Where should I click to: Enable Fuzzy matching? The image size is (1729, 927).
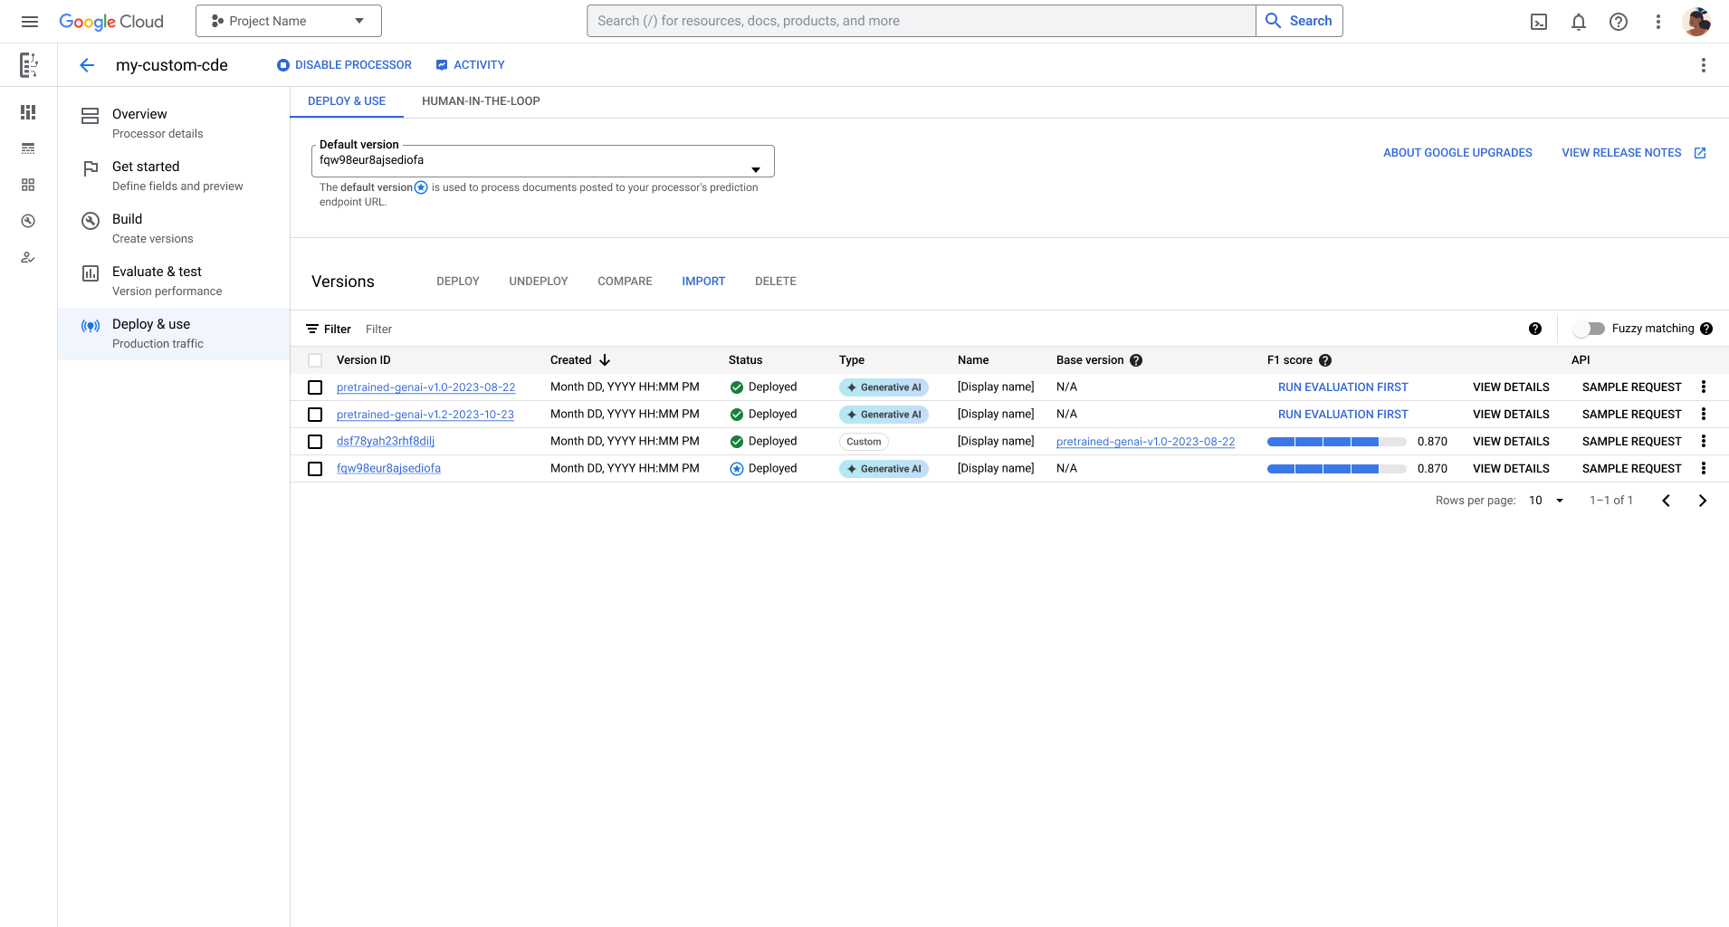coord(1590,329)
